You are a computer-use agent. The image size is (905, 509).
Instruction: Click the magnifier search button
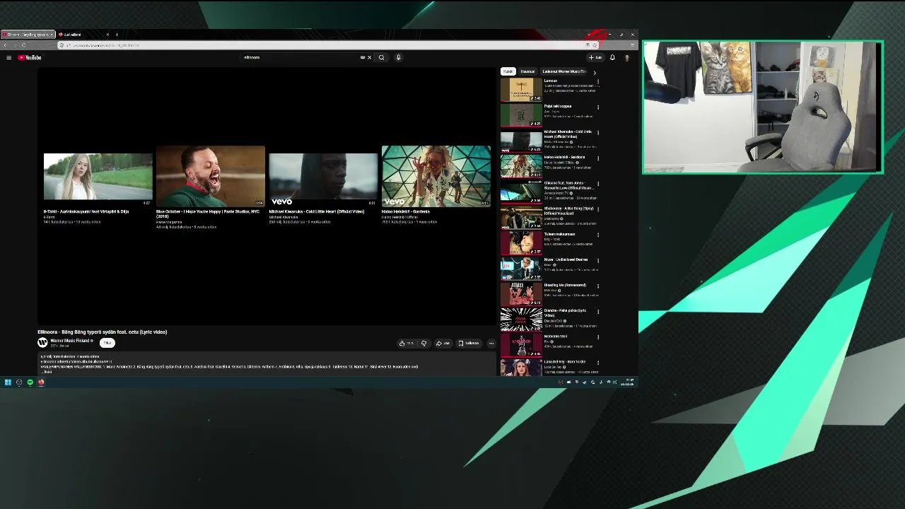tap(381, 57)
